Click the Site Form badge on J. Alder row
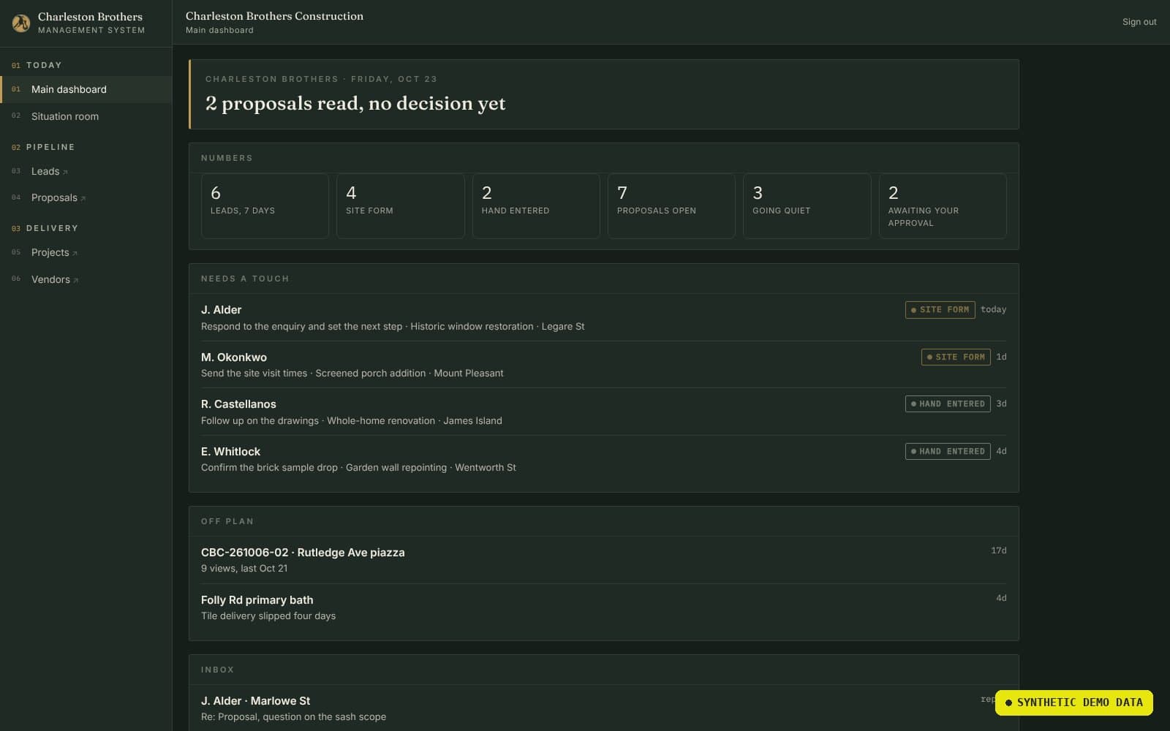 pyautogui.click(x=940, y=310)
